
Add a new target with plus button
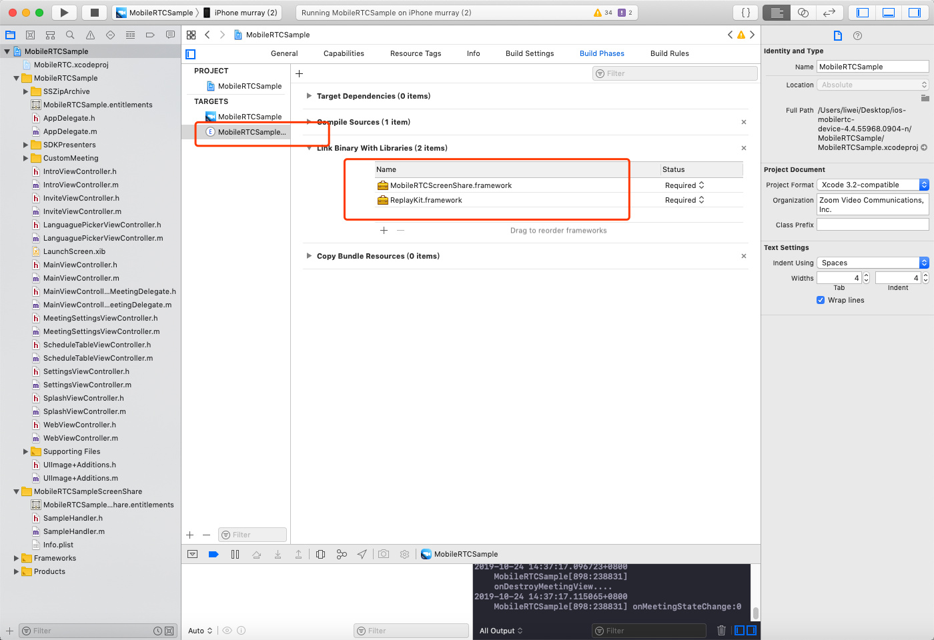coord(190,535)
